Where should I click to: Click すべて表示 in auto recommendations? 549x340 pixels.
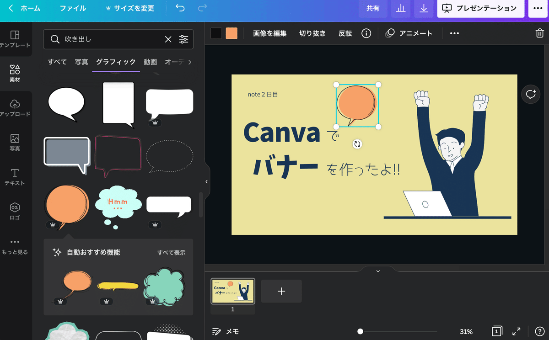[x=172, y=252]
